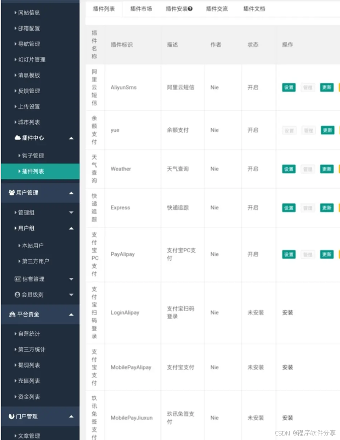Switch to the 插件市场 tab
Screen dimensions: 340x440
click(141, 9)
